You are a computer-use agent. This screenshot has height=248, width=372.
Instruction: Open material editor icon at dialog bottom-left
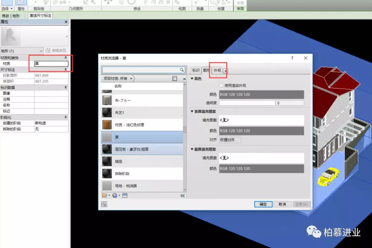click(104, 204)
